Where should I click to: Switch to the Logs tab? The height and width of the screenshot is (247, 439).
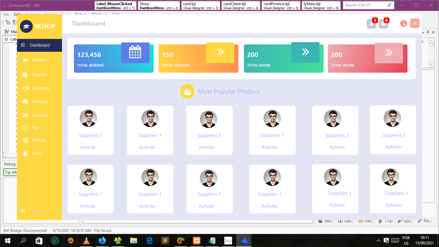coord(385,221)
